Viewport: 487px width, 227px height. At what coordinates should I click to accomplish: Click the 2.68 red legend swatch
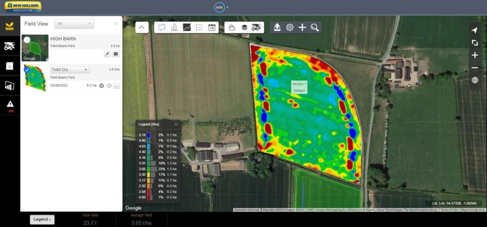149,191
